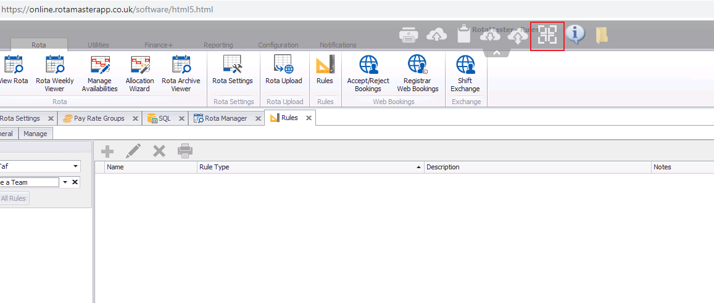Launch the Allocation Wizard
Viewport: 714px width, 303px height.
pyautogui.click(x=139, y=73)
